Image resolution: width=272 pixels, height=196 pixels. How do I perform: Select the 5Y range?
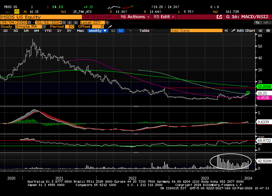point(69,31)
